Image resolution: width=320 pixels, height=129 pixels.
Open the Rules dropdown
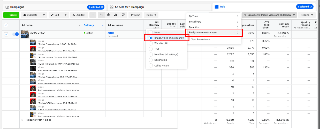point(151,15)
